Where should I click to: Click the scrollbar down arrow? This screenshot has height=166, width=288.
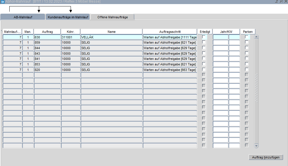tap(256, 146)
